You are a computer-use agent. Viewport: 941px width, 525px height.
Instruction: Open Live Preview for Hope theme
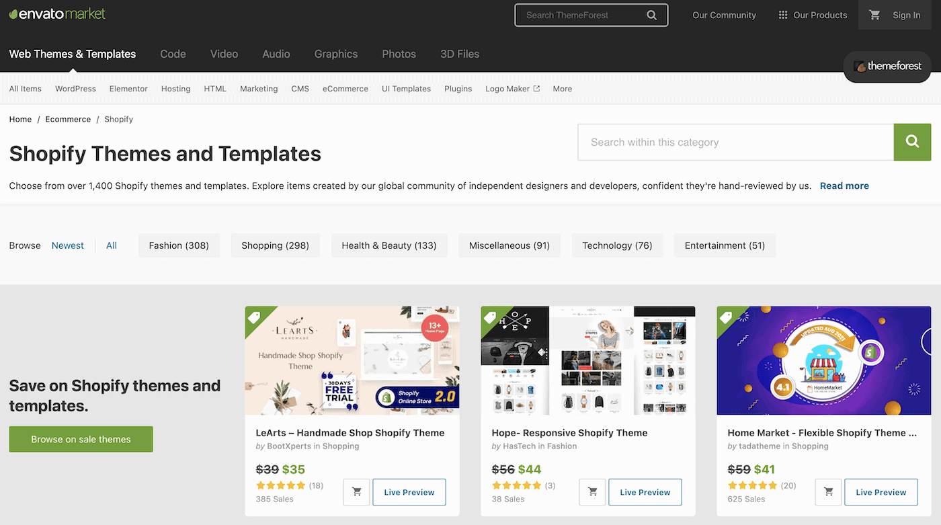pos(645,492)
